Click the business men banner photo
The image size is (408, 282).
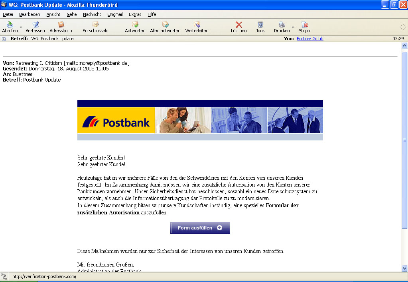pos(296,121)
